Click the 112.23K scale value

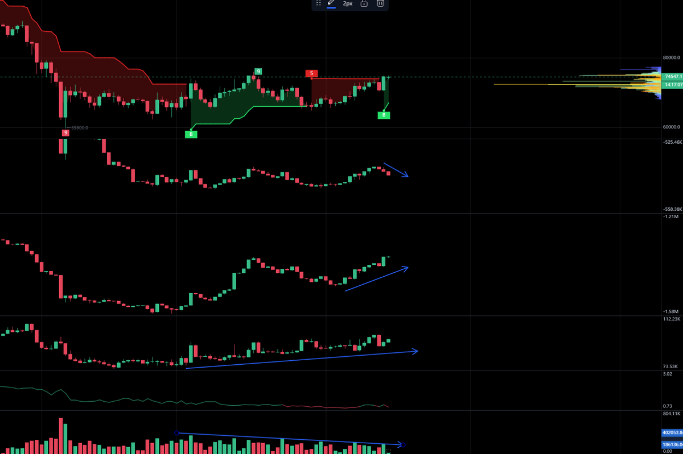[x=672, y=319]
